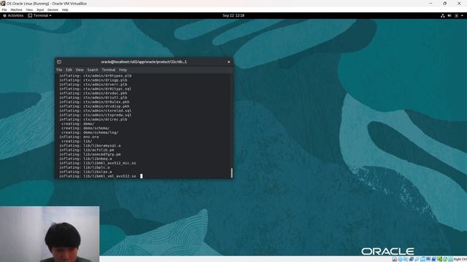467x262 pixels.
Task: Click the power icon in GNOME top bar
Action: pos(456,15)
